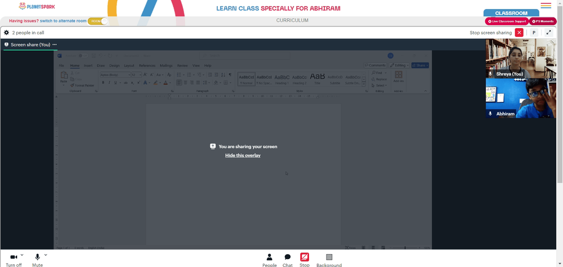The image size is (563, 267).
Task: Open the References tab in Word
Action: click(x=147, y=66)
